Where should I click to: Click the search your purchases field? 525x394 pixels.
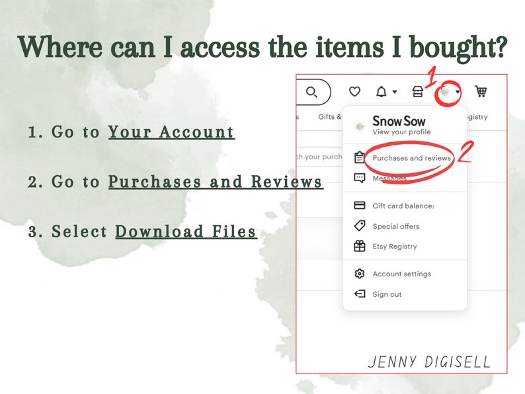tap(320, 157)
